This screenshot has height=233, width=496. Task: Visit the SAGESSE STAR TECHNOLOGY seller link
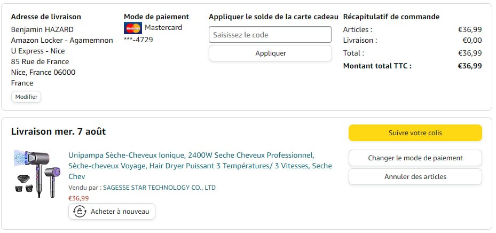[x=159, y=188]
